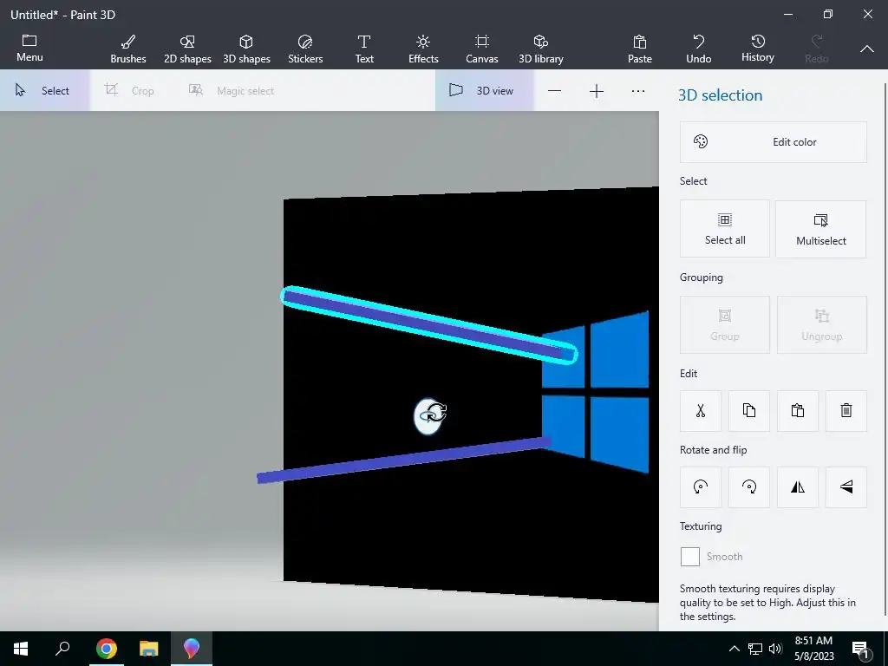Viewport: 888px width, 666px height.
Task: Zoom out with the minus button
Action: [554, 91]
